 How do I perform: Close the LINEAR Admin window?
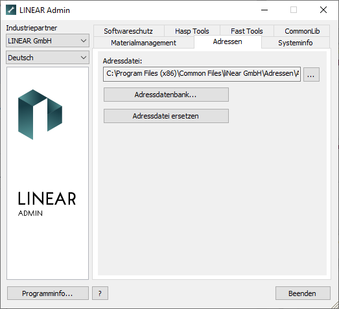coord(323,10)
